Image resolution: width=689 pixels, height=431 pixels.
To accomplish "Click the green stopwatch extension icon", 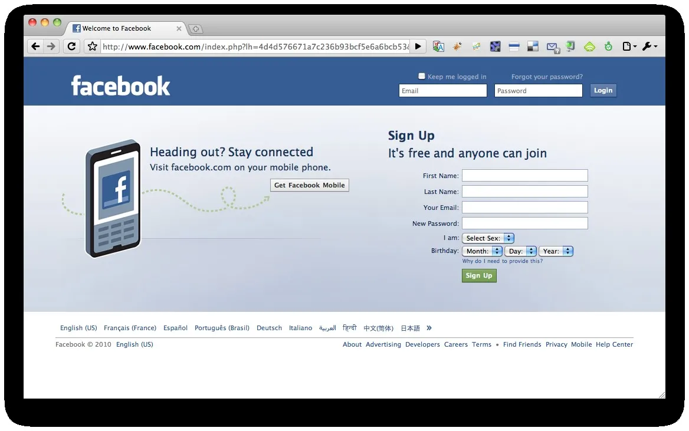I will (x=609, y=46).
